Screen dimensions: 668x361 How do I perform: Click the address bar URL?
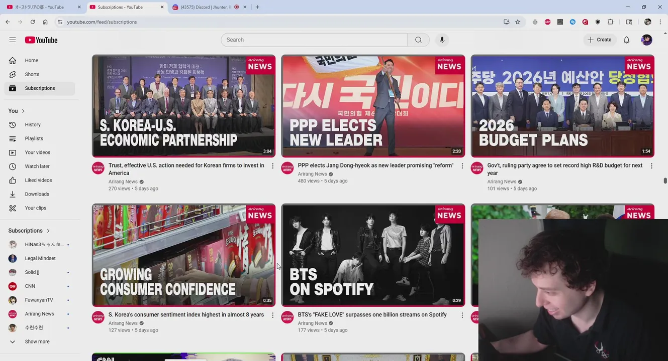(x=102, y=22)
